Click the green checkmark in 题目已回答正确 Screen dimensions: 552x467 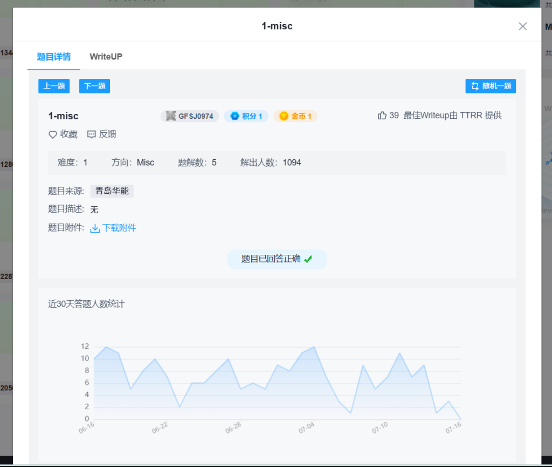[x=308, y=259]
